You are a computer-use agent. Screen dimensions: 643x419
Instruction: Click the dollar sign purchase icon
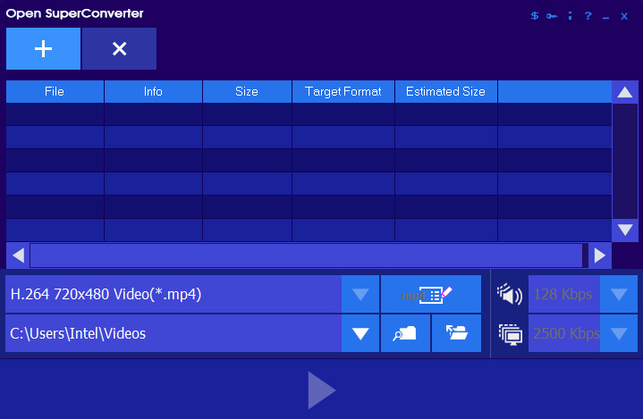pos(535,15)
